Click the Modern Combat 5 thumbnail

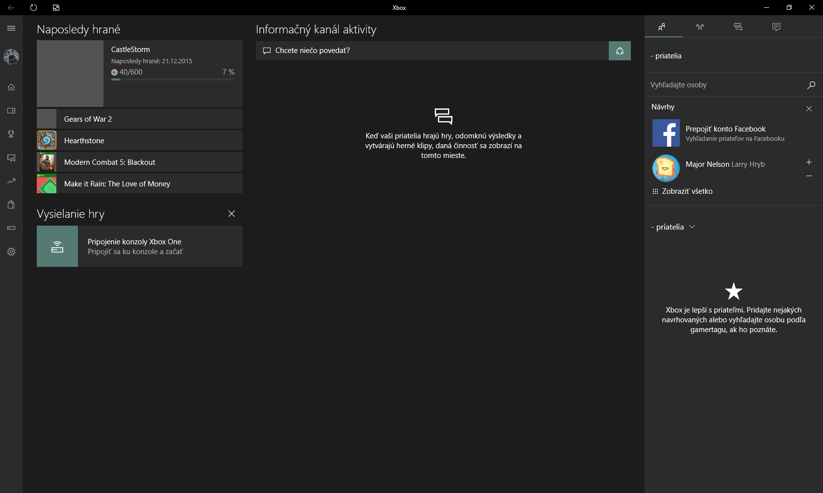coord(47,162)
